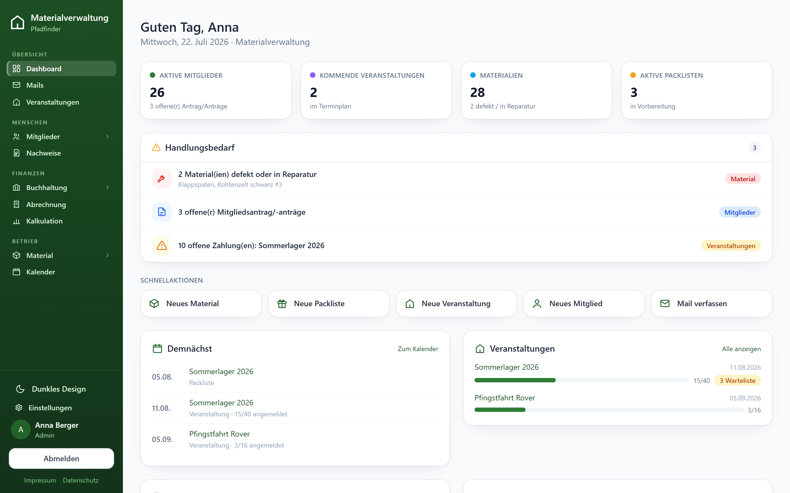This screenshot has height=493, width=790.
Task: Click the Sommerlager 2026 registration progress bar
Action: click(x=582, y=380)
